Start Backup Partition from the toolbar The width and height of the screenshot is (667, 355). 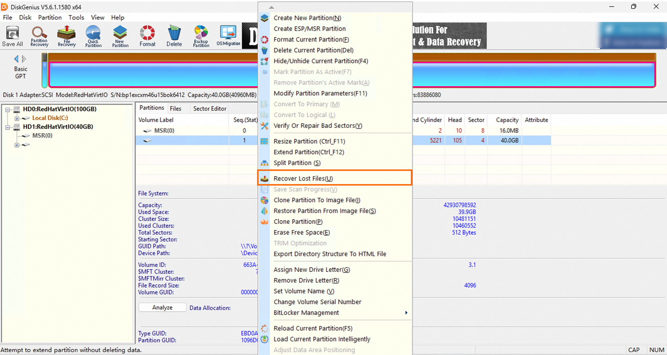tap(201, 35)
